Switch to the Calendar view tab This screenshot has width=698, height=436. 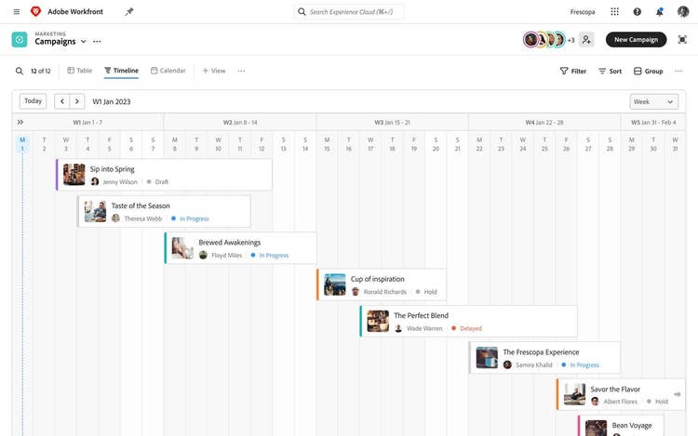[x=168, y=71]
